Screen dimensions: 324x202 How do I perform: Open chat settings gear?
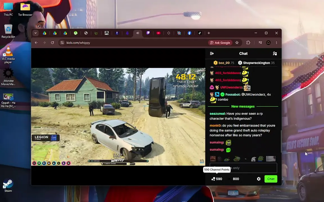[259, 179]
